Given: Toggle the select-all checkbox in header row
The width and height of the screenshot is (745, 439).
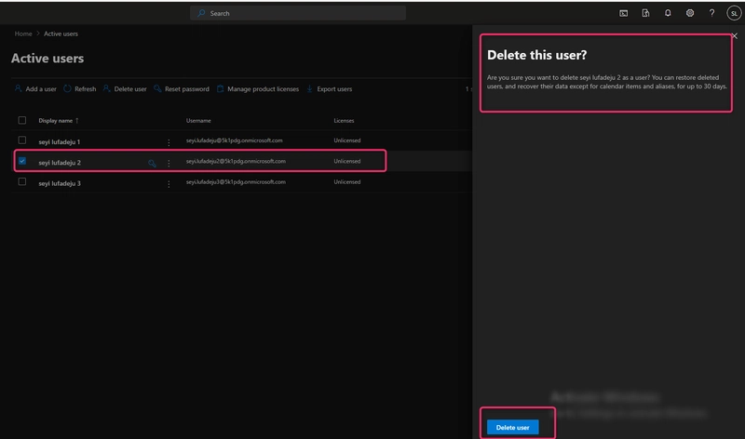Looking at the screenshot, I should (x=21, y=120).
